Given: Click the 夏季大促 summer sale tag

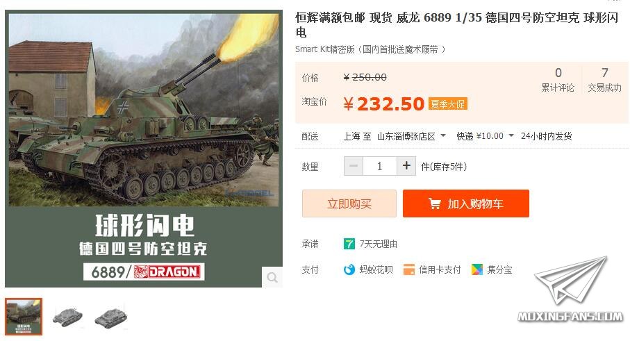Looking at the screenshot, I should [x=447, y=104].
